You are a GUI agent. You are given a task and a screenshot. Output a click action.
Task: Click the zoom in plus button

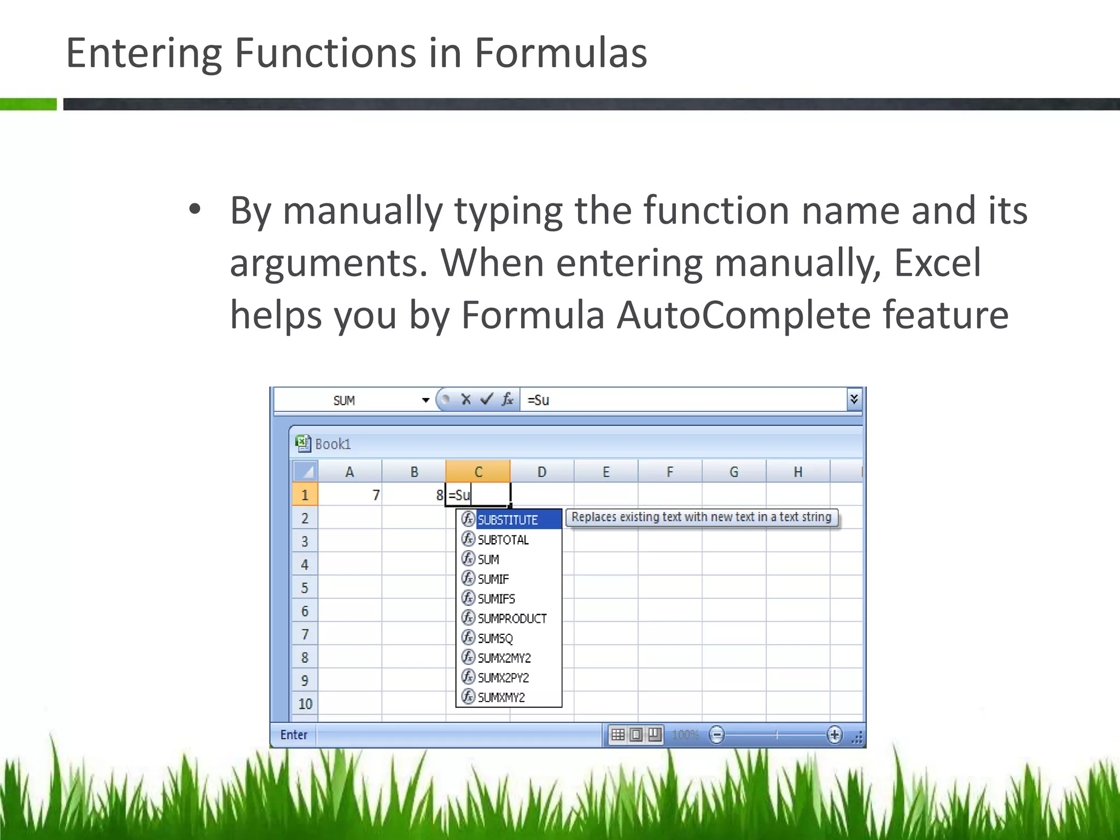pos(835,734)
